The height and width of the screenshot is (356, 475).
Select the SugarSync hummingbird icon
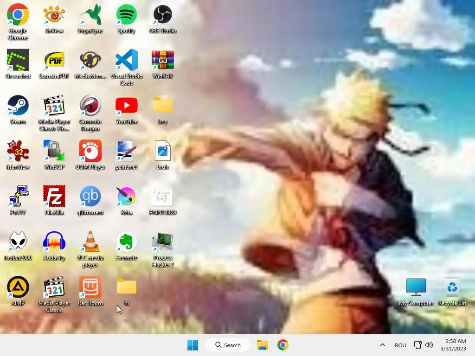coord(90,14)
